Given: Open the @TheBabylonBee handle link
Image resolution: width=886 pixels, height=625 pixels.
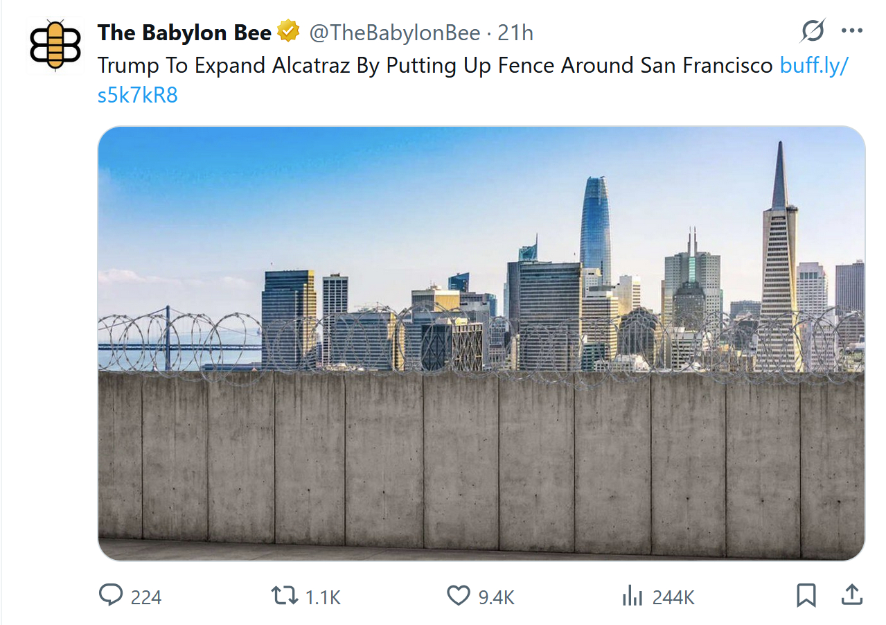Looking at the screenshot, I should [393, 33].
